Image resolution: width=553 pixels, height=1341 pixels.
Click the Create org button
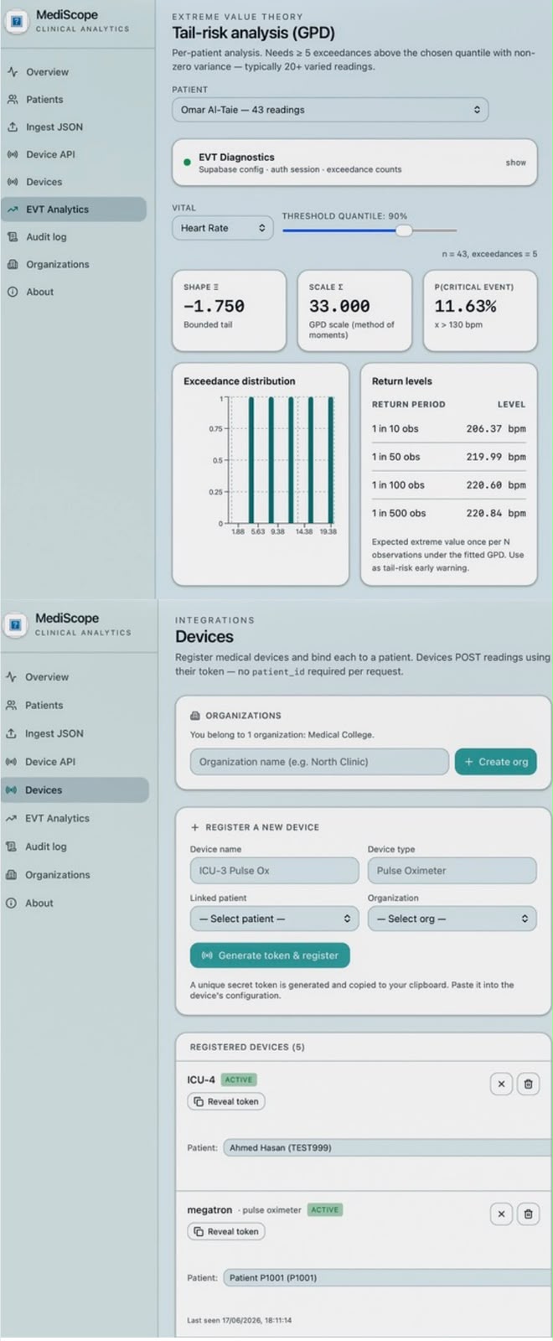pyautogui.click(x=496, y=762)
